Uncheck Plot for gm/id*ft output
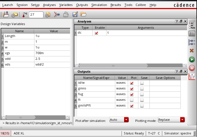 (x=132, y=106)
